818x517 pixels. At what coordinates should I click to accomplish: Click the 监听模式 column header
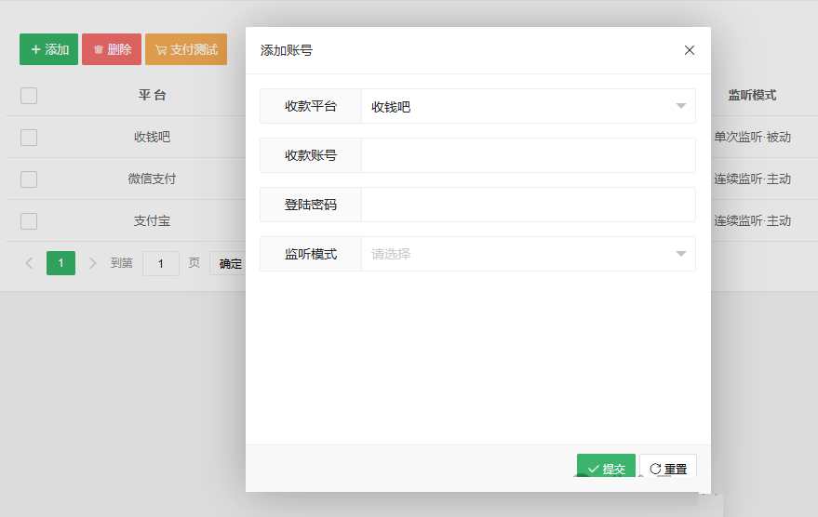(752, 95)
